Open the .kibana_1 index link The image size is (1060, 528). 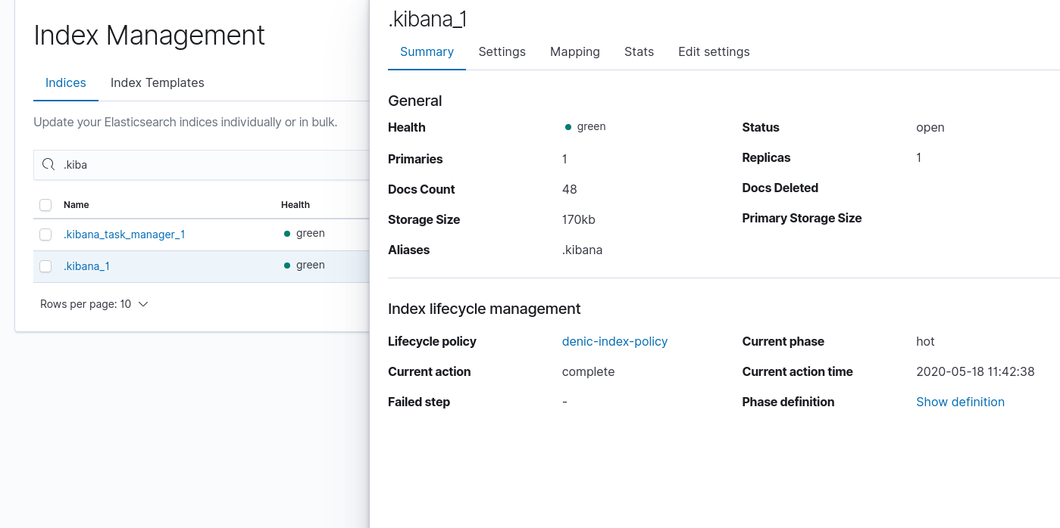(86, 266)
